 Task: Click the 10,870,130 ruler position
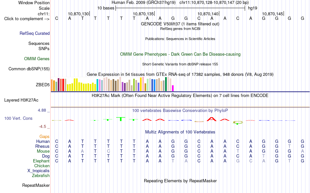pos(79,14)
